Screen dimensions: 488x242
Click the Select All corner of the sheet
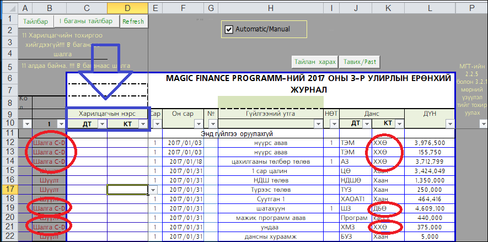click(9, 7)
